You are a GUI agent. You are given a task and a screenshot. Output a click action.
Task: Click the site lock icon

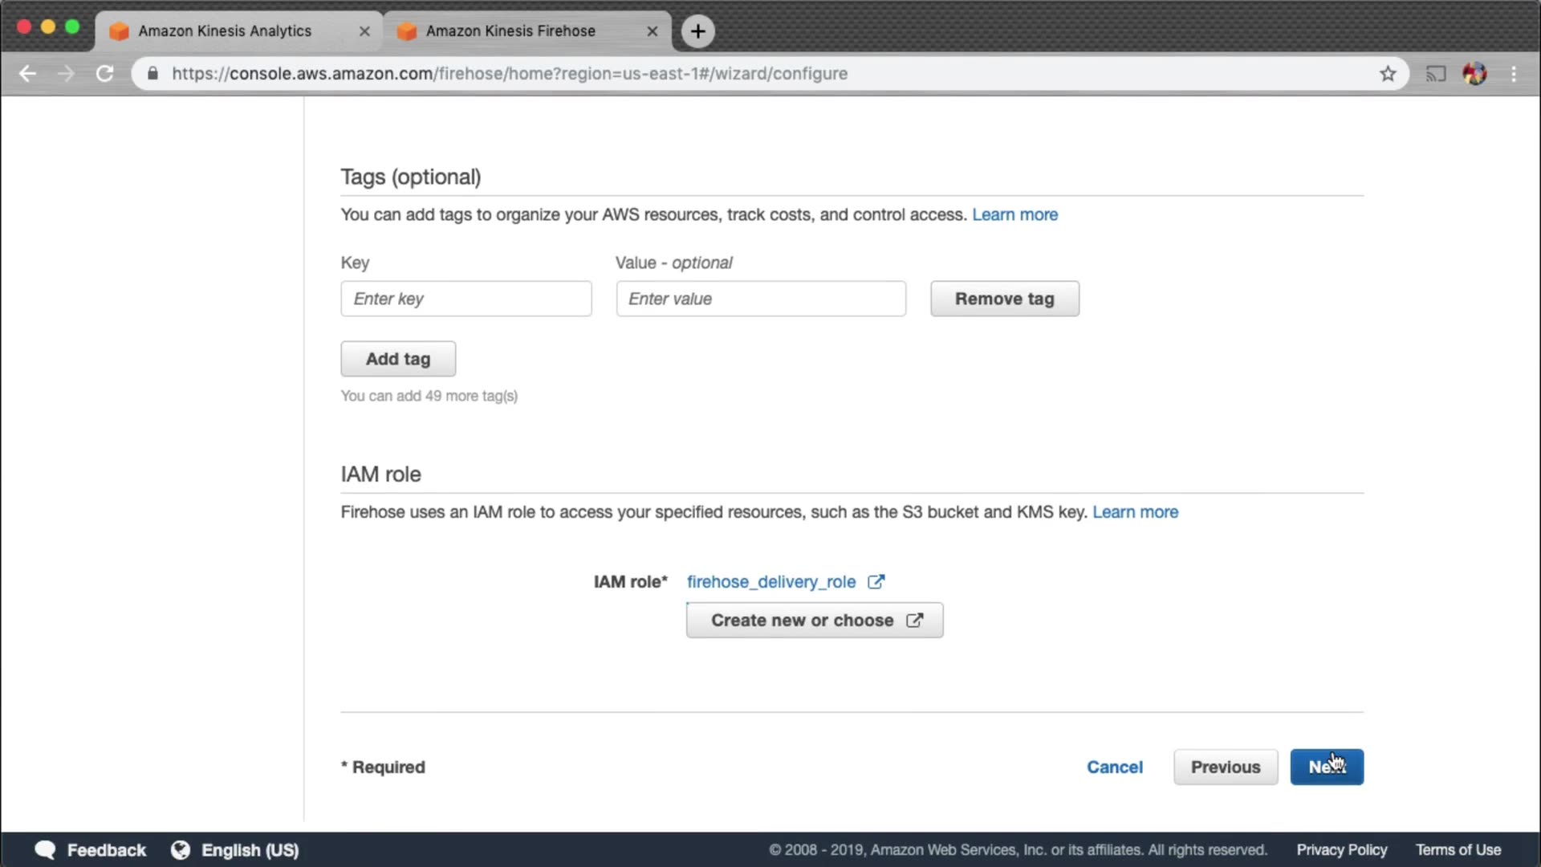(152, 74)
